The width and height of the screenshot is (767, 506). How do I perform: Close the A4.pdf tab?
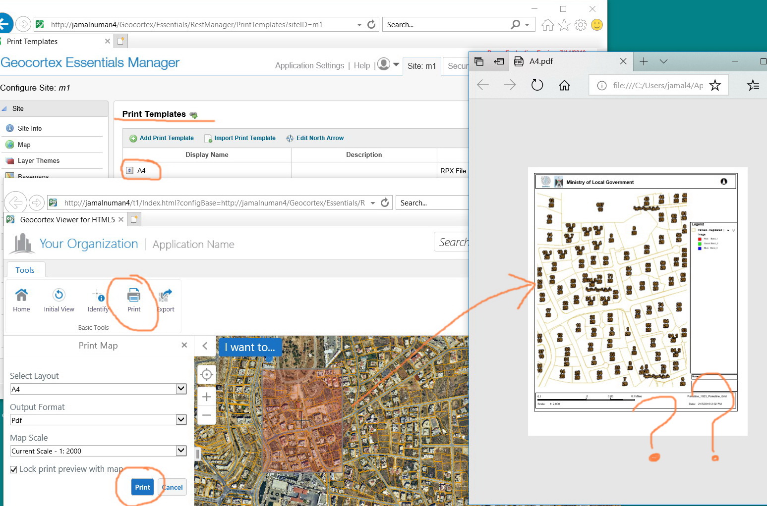[623, 61]
